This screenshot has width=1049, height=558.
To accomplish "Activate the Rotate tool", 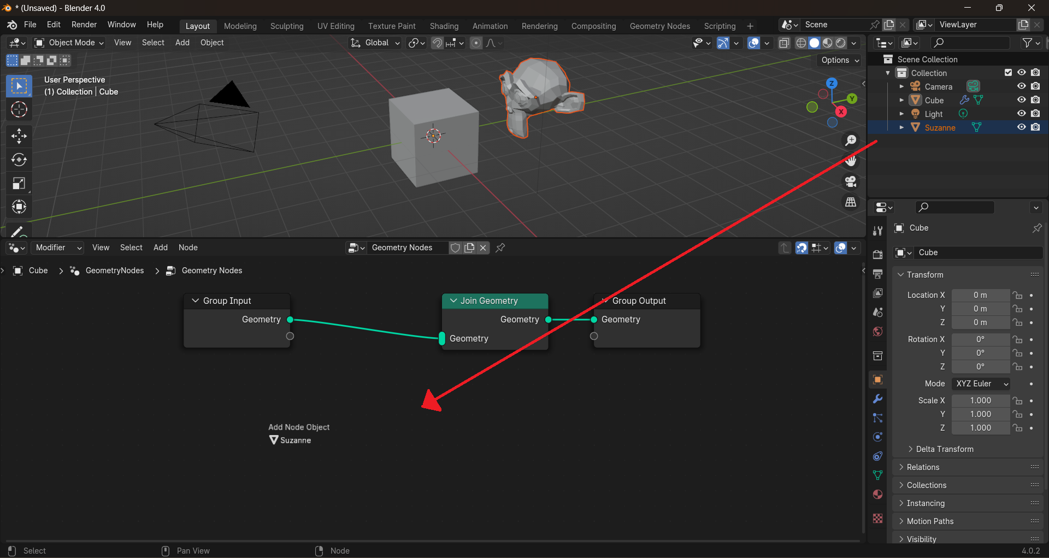I will [19, 160].
